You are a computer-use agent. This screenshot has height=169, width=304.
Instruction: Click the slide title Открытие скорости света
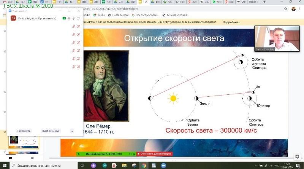[x=174, y=38]
